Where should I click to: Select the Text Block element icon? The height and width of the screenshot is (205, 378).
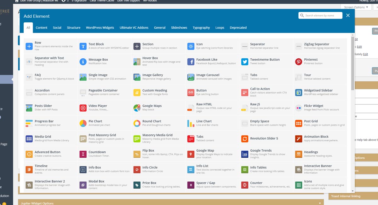(83, 46)
